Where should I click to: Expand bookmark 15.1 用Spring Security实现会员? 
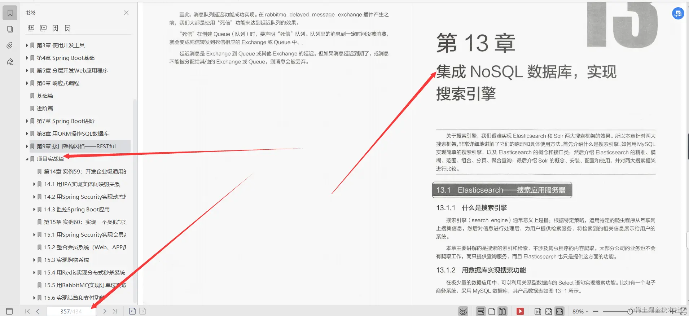(x=34, y=234)
